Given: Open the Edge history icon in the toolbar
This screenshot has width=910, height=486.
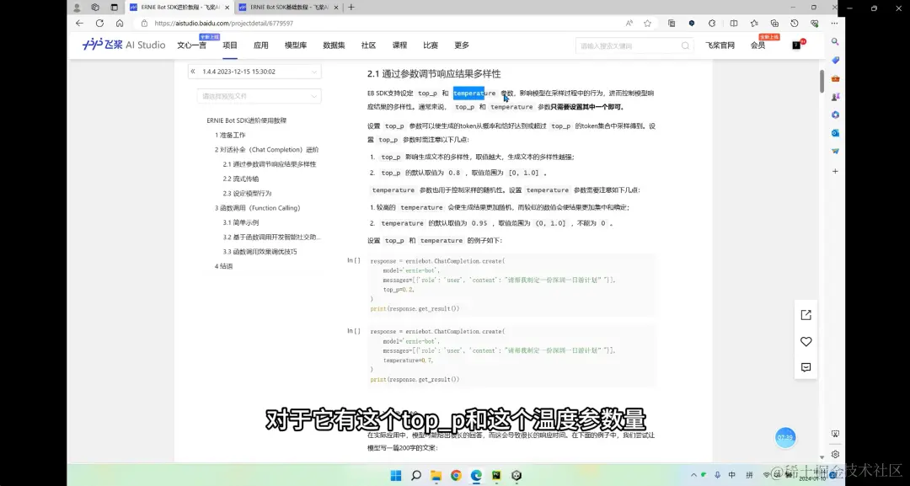Looking at the screenshot, I should pyautogui.click(x=795, y=24).
